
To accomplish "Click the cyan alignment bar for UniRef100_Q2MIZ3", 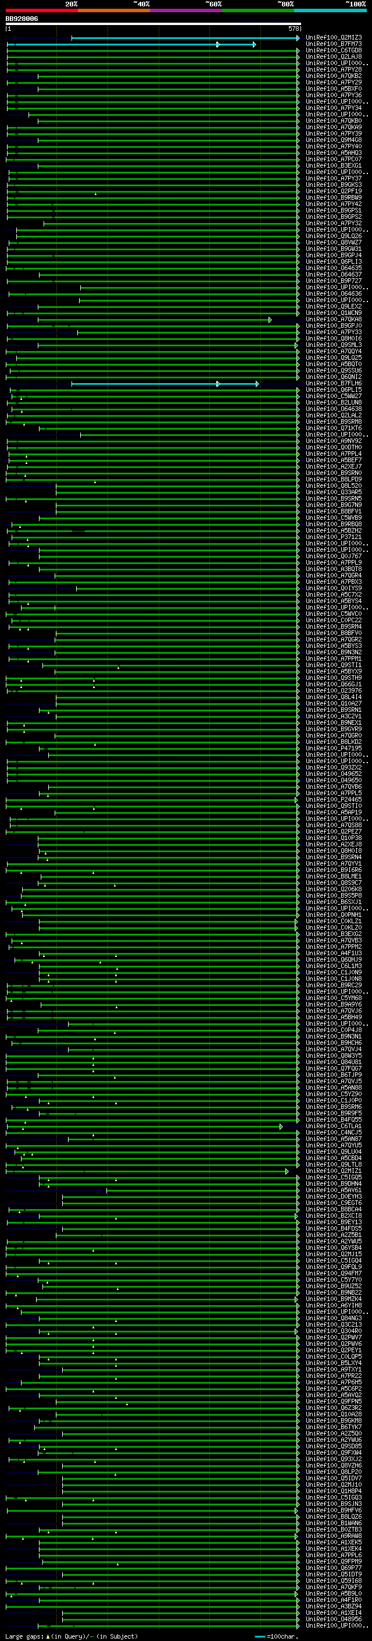I will tap(185, 38).
